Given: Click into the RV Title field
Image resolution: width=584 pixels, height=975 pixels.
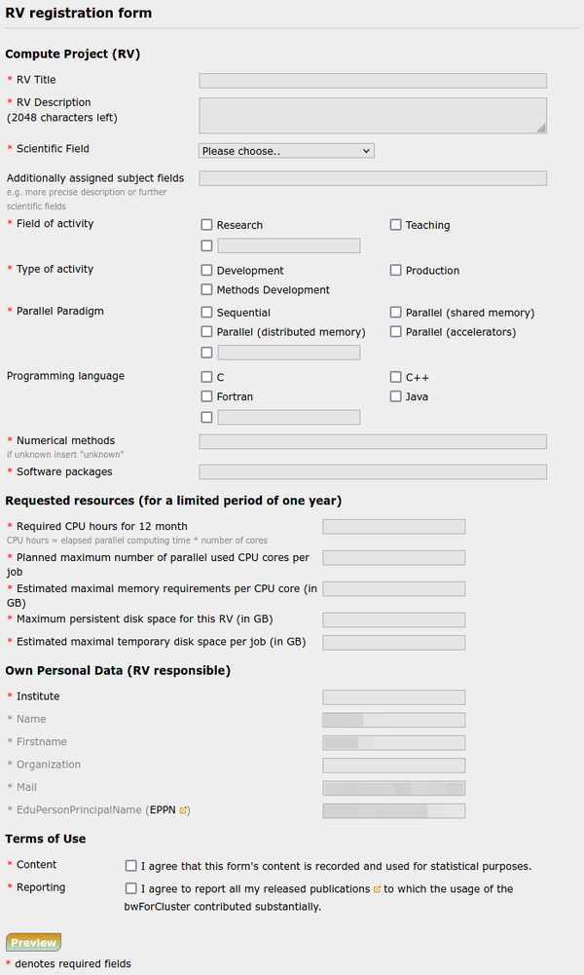Looking at the screenshot, I should (372, 80).
